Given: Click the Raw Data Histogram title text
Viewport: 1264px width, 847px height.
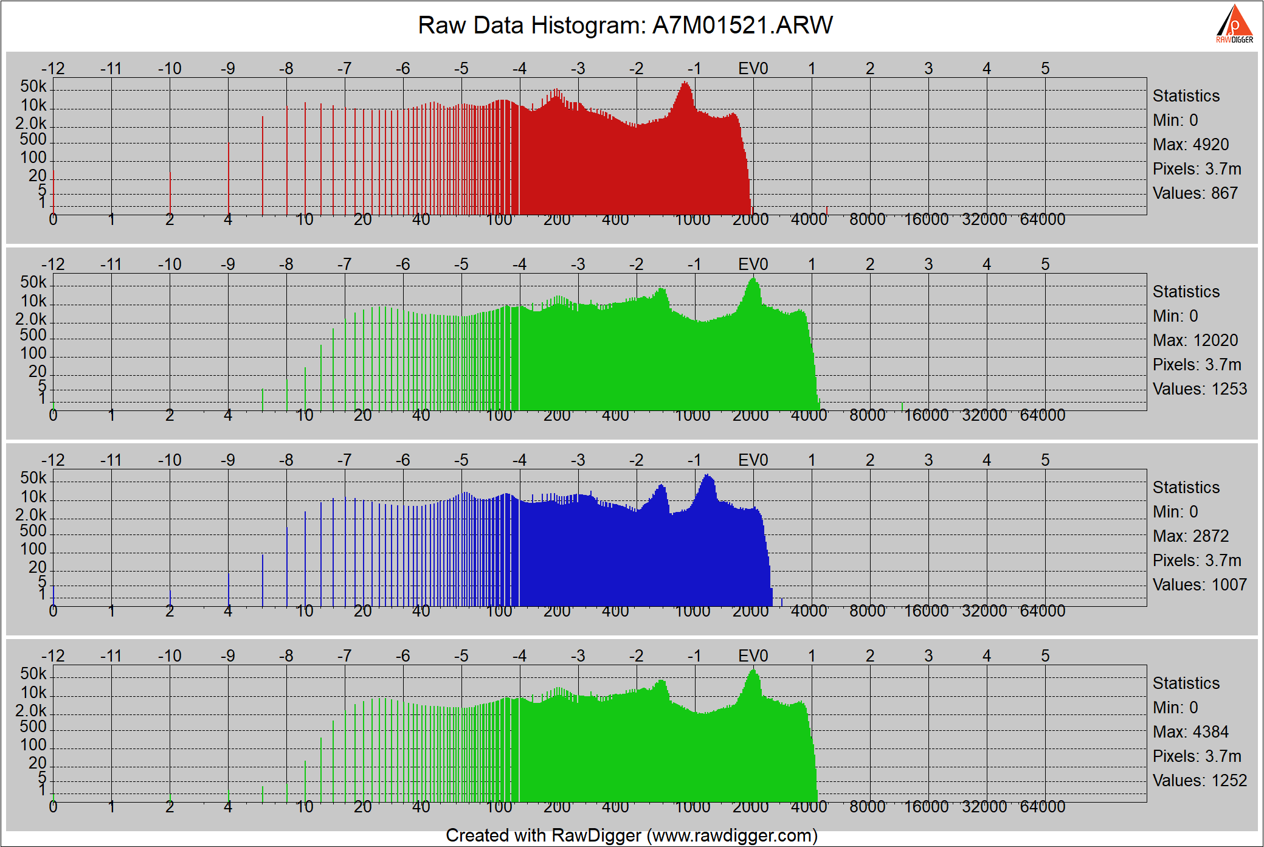Looking at the screenshot, I should point(625,26).
